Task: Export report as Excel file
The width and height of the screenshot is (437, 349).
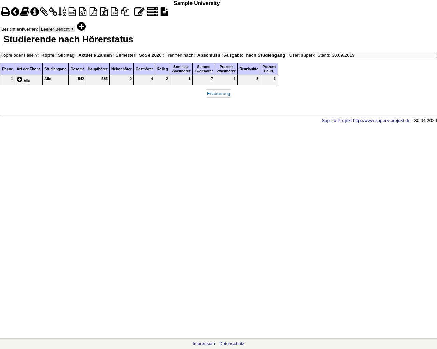Action: pos(104,12)
